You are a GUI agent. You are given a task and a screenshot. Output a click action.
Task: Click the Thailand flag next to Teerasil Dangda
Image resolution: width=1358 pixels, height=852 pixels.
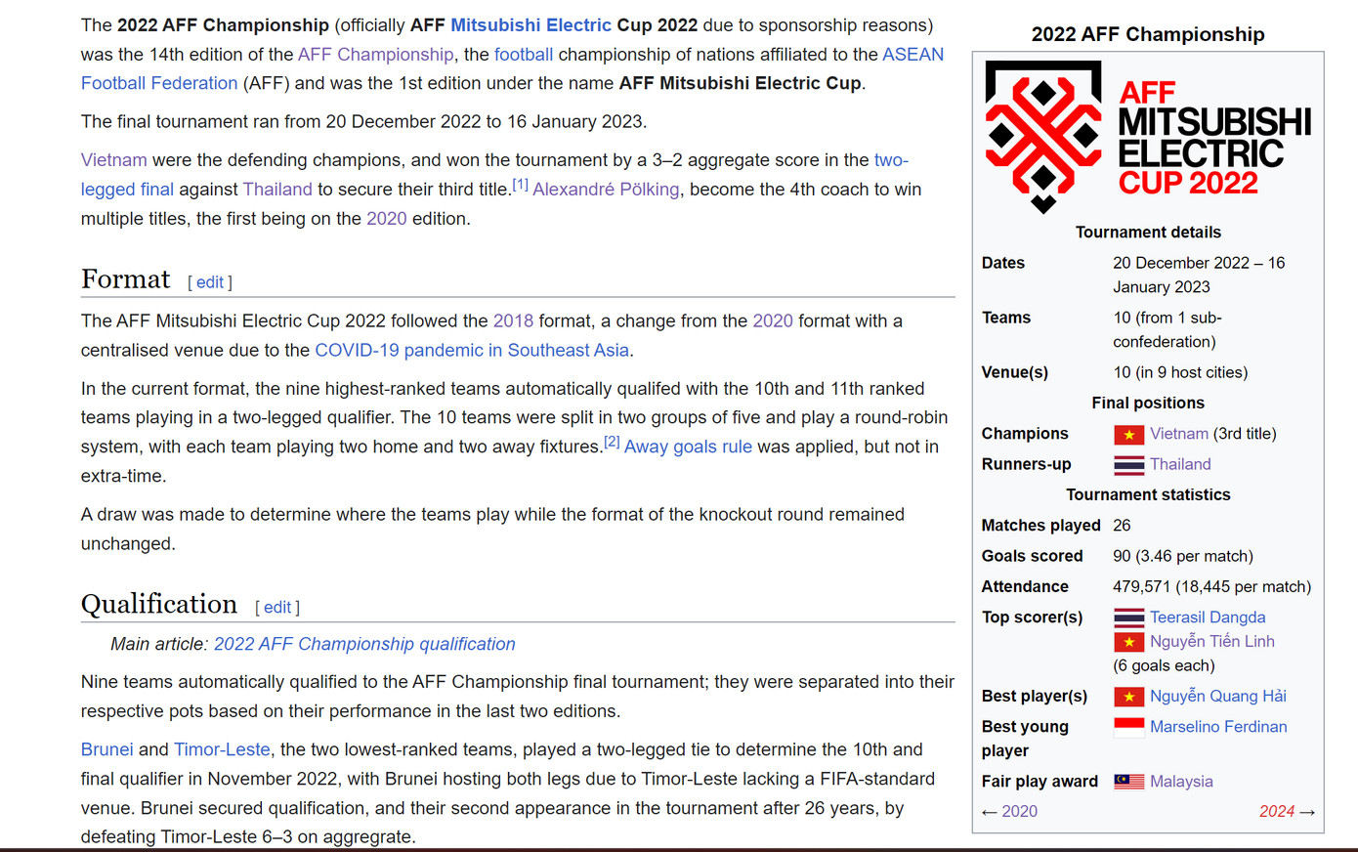pyautogui.click(x=1128, y=618)
